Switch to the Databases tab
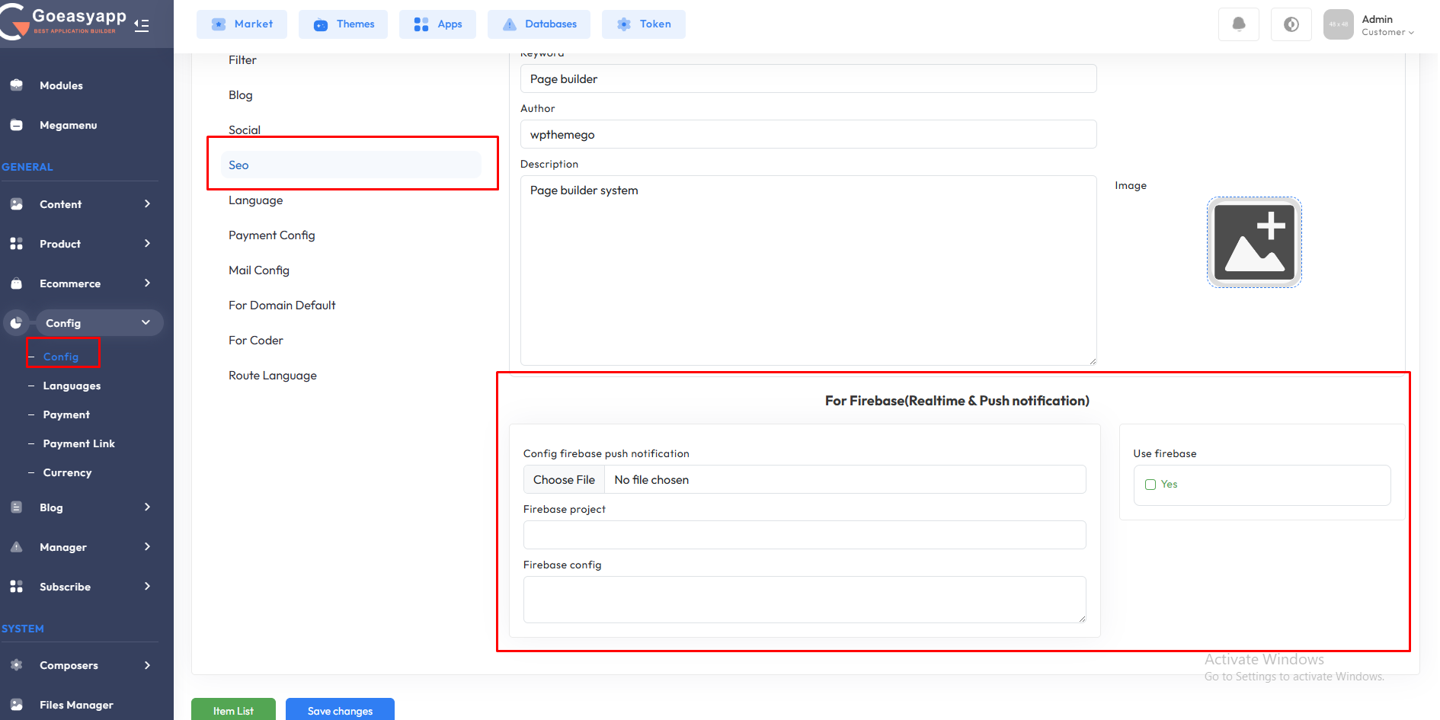 point(540,24)
